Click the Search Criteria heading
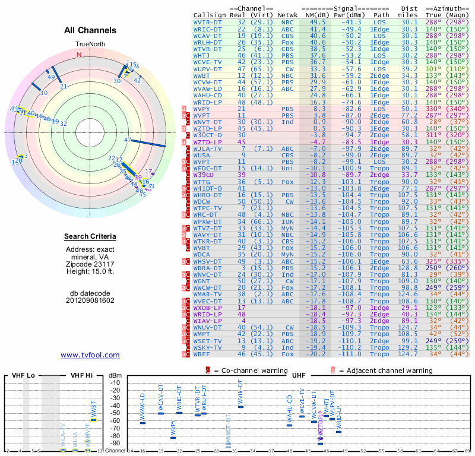This screenshot has height=456, width=475. pyautogui.click(x=90, y=236)
